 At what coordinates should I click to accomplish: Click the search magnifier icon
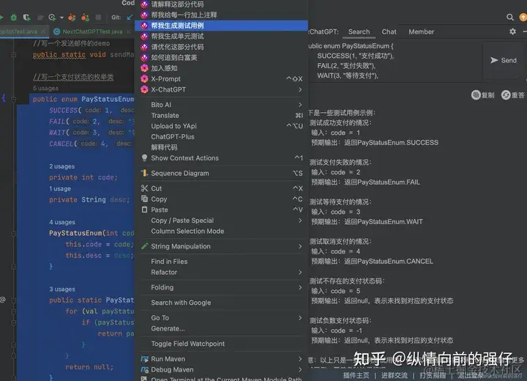510,17
